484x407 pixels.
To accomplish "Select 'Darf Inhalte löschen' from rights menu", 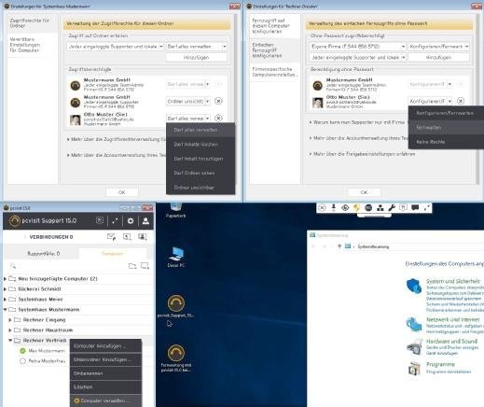I will [x=201, y=145].
